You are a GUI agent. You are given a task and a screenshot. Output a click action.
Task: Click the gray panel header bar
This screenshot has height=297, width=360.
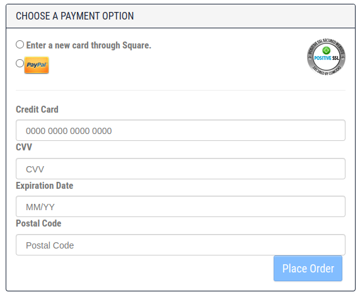180,16
